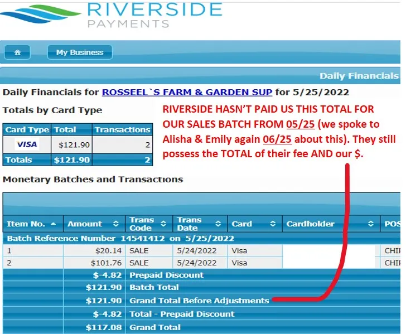406x334 pixels.
Task: Click the Prepaid Discount $-4.82 row
Action: click(201, 275)
